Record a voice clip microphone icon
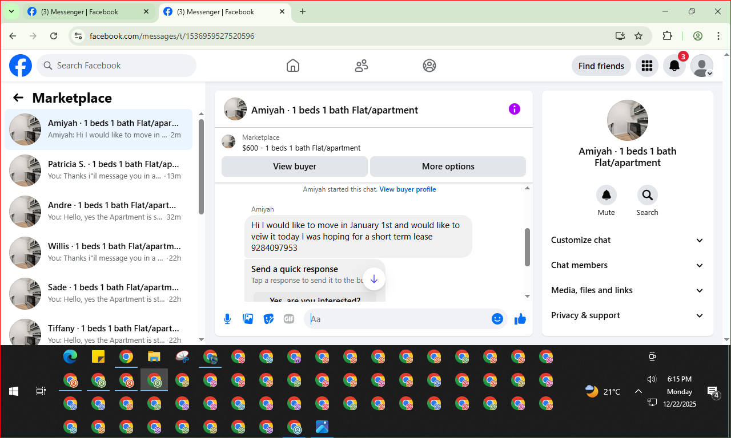 click(227, 319)
